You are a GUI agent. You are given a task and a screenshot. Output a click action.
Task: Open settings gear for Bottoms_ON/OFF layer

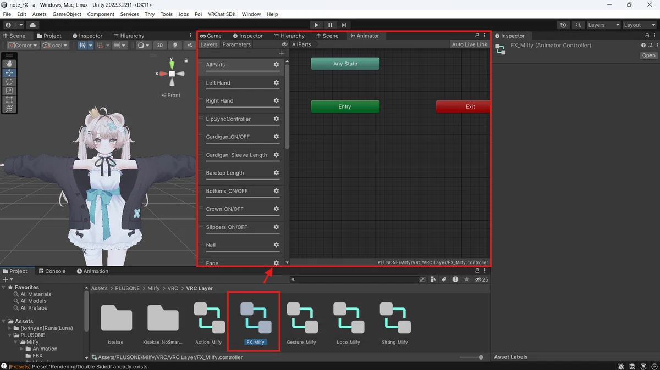tap(276, 191)
